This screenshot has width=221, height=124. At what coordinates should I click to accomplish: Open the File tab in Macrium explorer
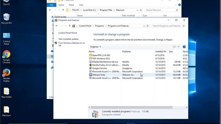(x=51, y=5)
